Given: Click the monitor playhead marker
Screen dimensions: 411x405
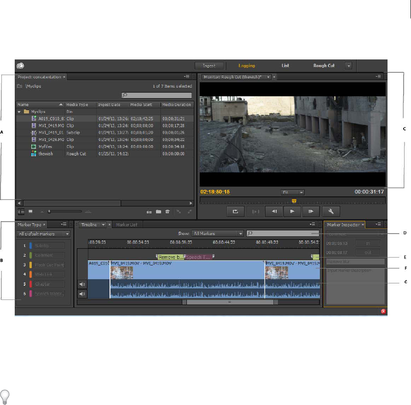Looking at the screenshot, I should [x=294, y=201].
